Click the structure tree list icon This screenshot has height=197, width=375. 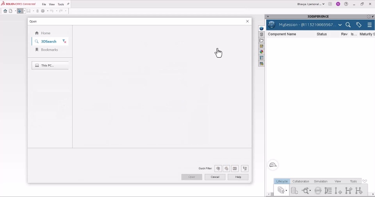pos(328,190)
